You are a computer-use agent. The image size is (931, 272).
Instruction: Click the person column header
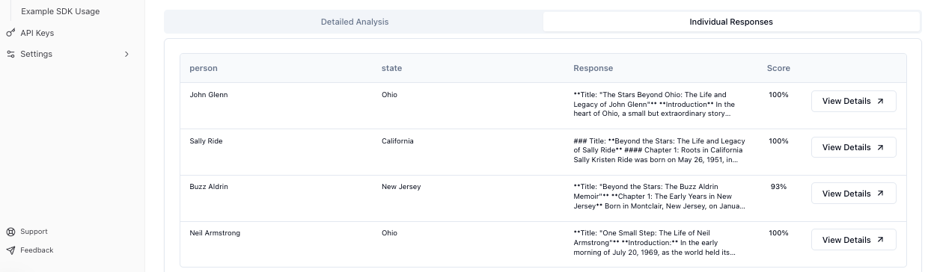tap(204, 68)
